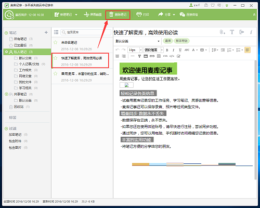
Task: Toggle left text alignment
Action: point(248,50)
